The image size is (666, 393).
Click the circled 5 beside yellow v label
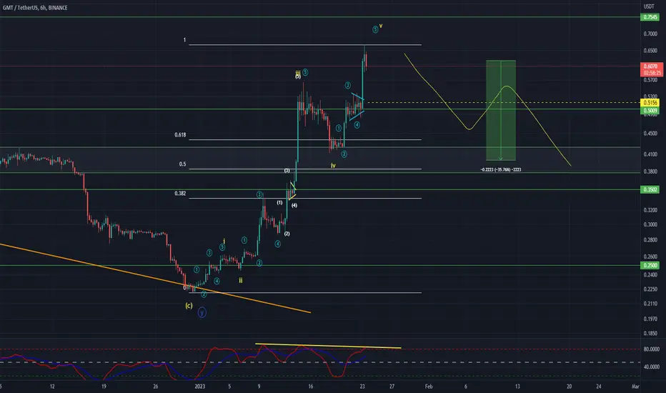(x=375, y=29)
